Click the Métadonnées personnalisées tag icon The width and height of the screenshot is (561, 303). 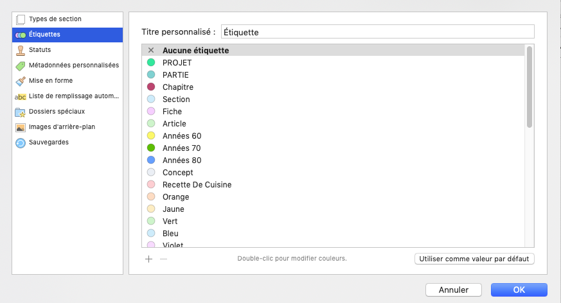tap(21, 65)
